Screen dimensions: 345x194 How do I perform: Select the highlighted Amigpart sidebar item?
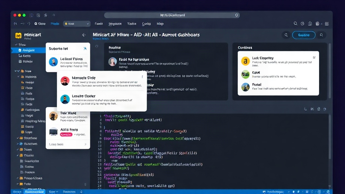pos(29,51)
